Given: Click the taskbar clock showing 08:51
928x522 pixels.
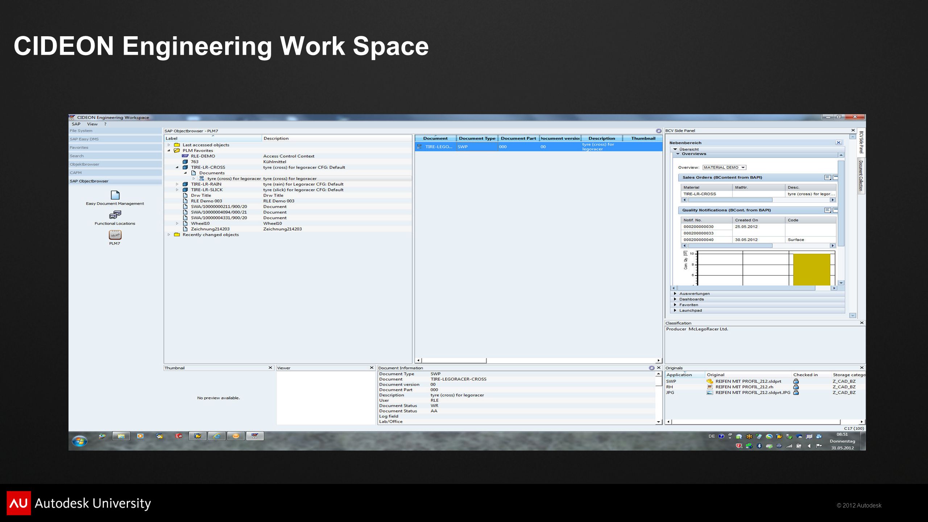Looking at the screenshot, I should click(x=842, y=434).
